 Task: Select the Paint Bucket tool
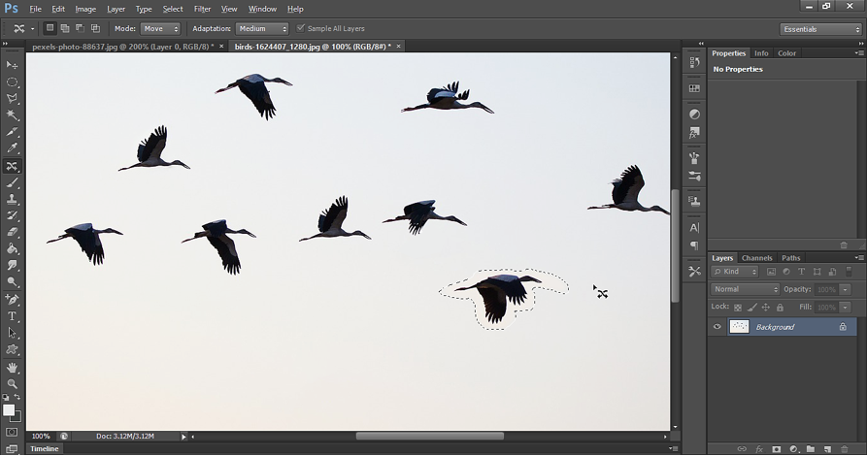coord(12,248)
